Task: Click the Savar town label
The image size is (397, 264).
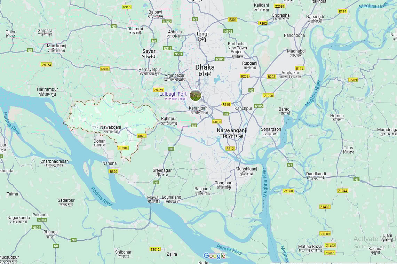Action: pos(149,54)
